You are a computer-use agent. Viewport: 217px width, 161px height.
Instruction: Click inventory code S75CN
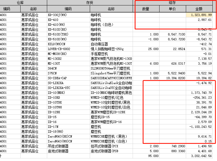(68, 73)
